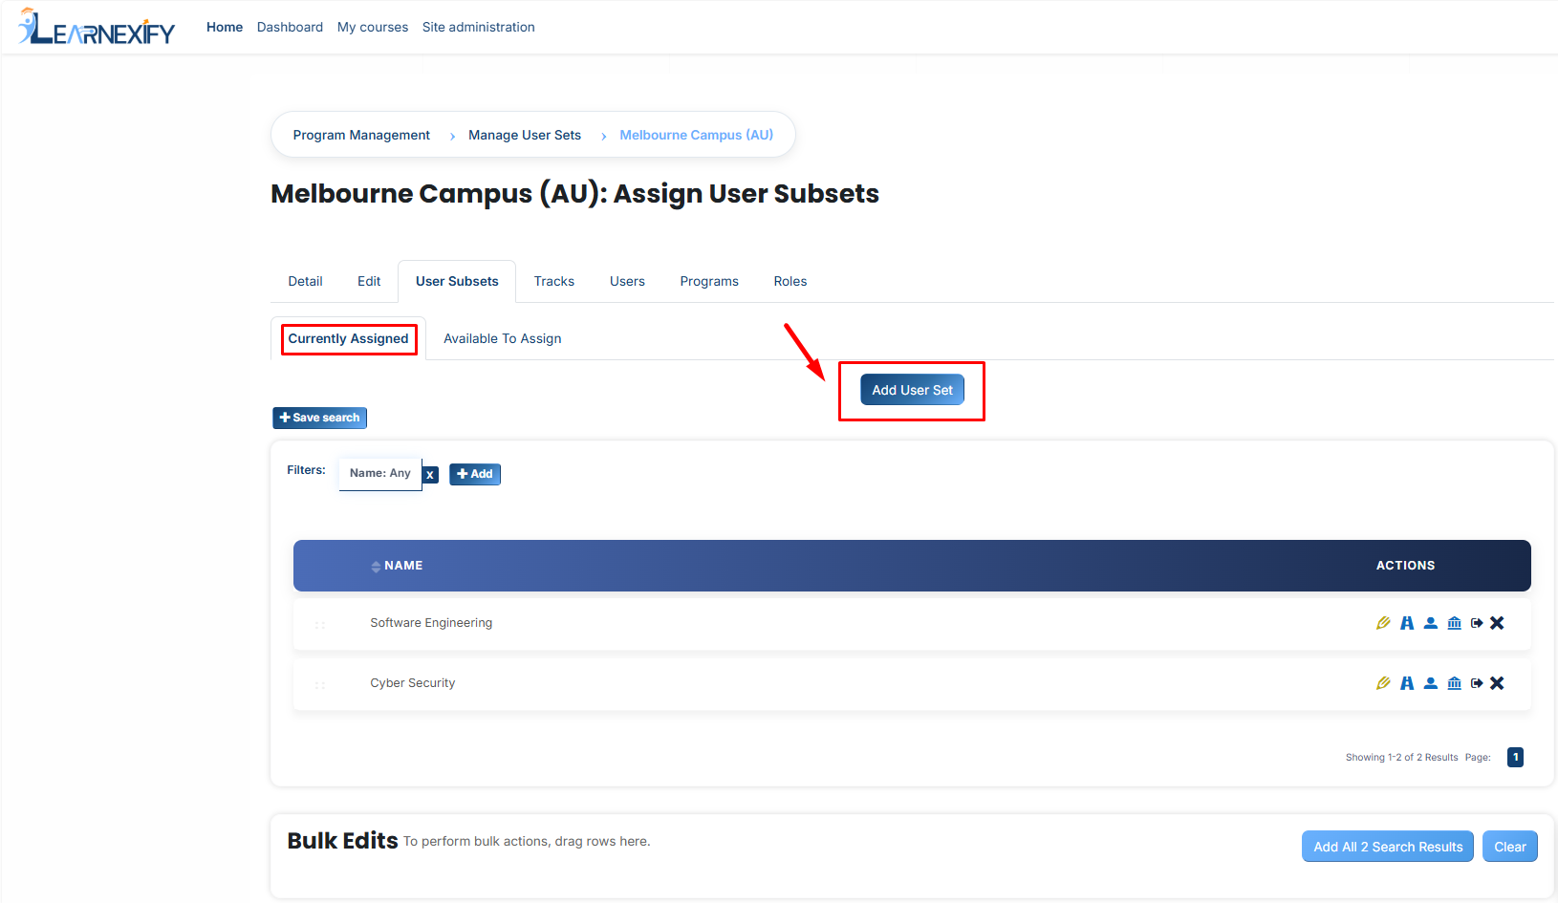Open users (person icon) for Cyber Security
This screenshot has height=903, width=1558.
pyautogui.click(x=1431, y=683)
